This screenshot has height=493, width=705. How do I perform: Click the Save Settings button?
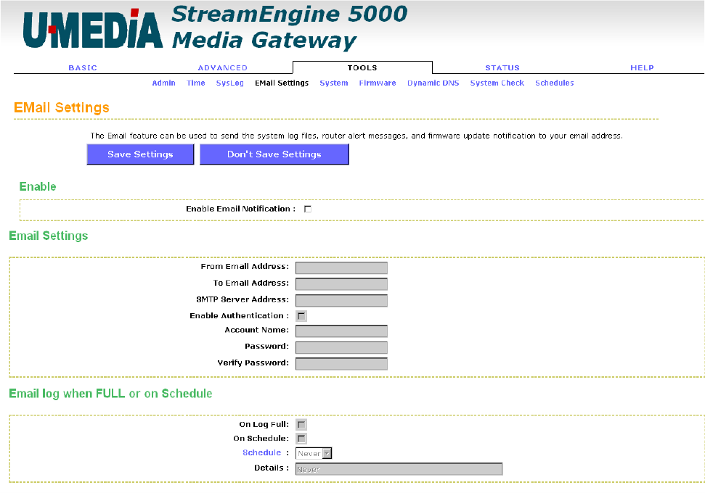coord(140,154)
